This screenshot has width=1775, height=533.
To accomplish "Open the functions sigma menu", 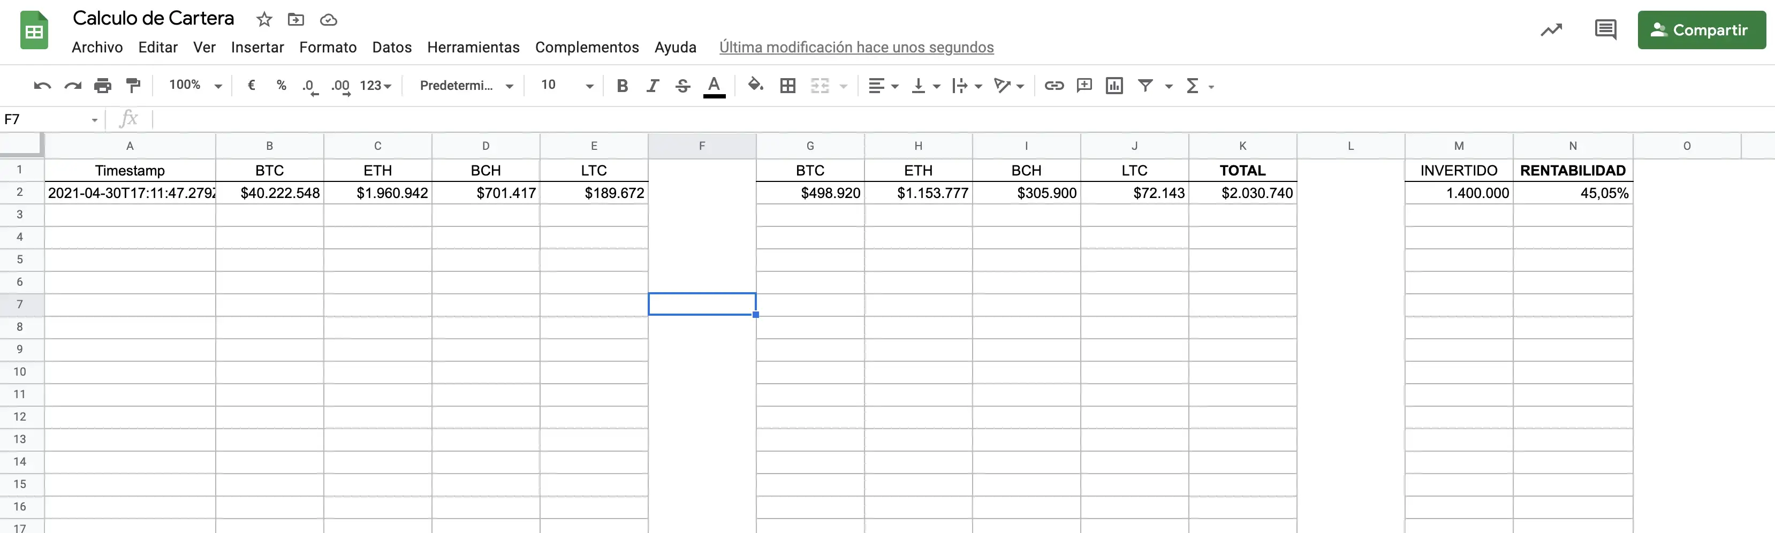I will (1200, 86).
